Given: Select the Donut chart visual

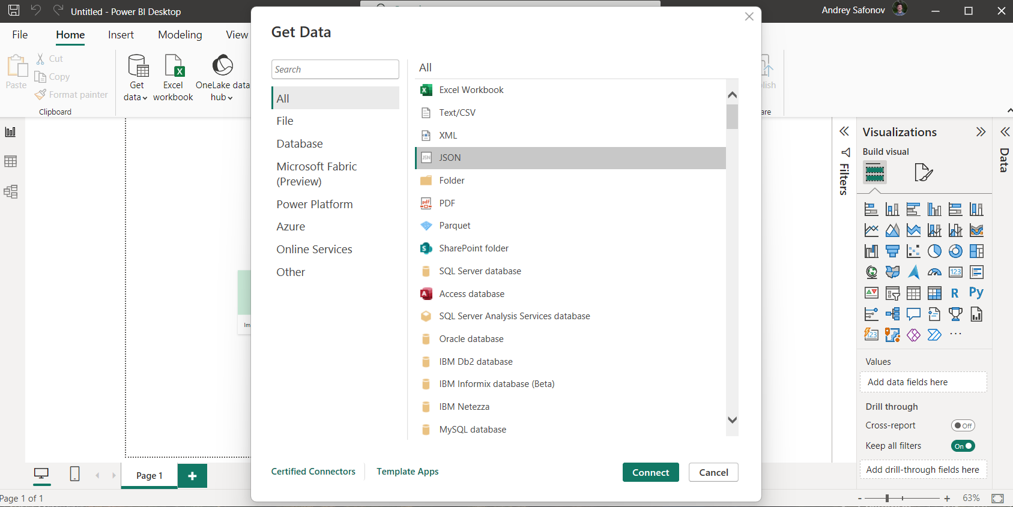Looking at the screenshot, I should [955, 251].
